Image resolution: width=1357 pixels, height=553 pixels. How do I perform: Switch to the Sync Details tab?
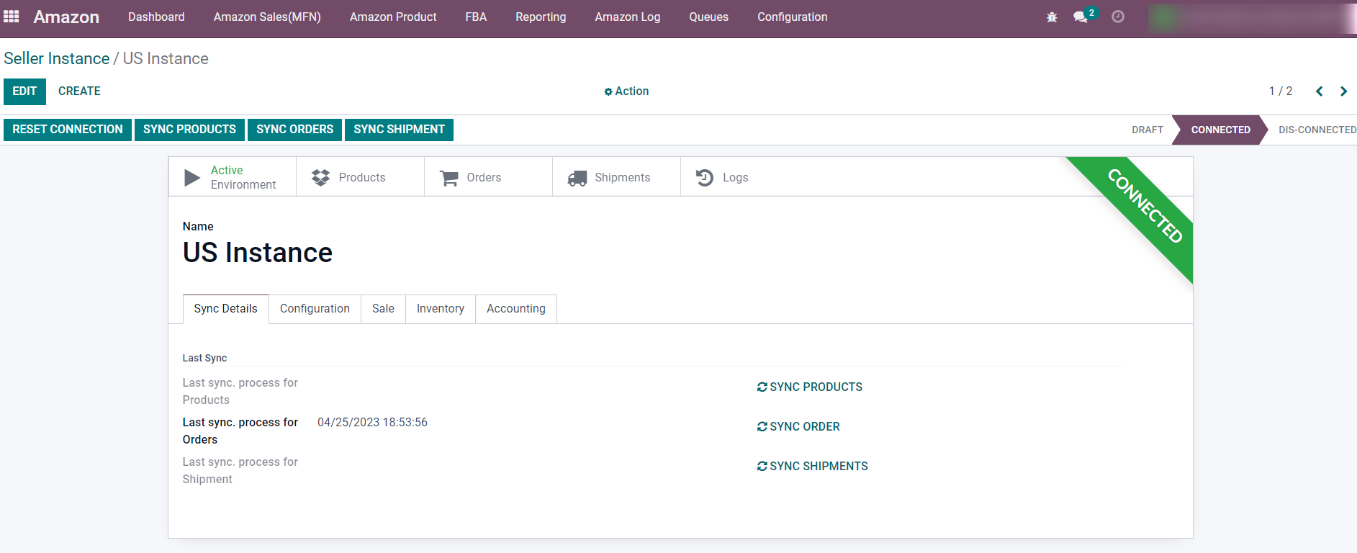pos(225,309)
